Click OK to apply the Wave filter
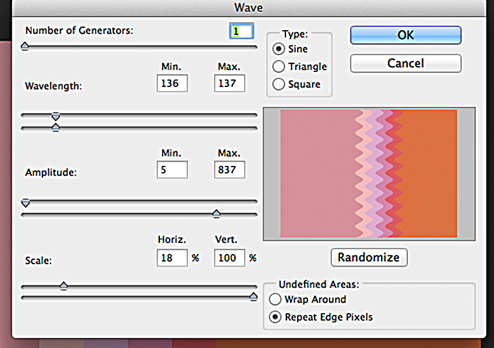This screenshot has height=348, width=494. pos(405,35)
